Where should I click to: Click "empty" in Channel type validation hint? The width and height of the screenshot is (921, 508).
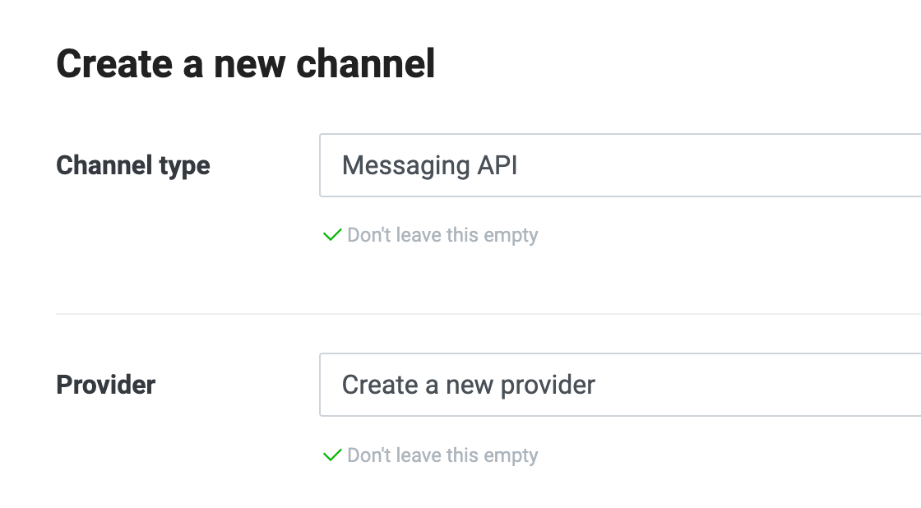tap(511, 236)
